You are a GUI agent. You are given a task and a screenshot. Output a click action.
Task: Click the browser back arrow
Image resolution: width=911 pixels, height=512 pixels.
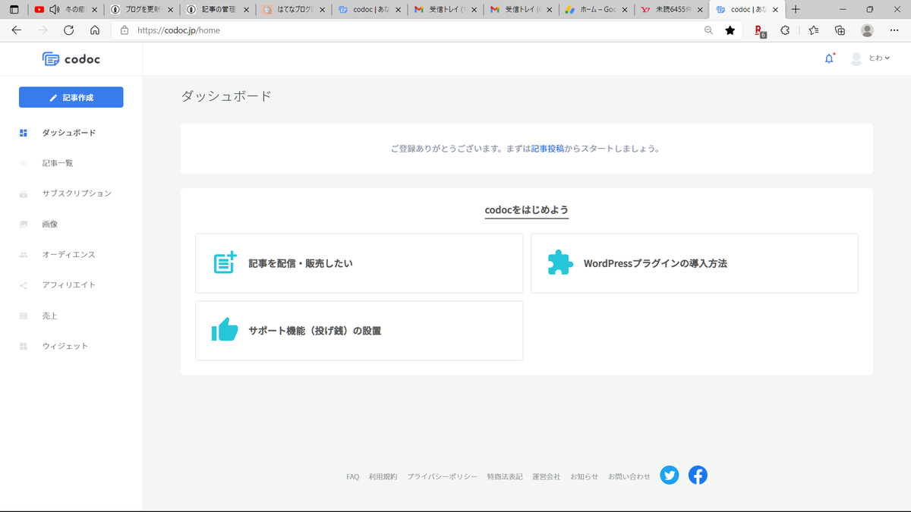17,30
